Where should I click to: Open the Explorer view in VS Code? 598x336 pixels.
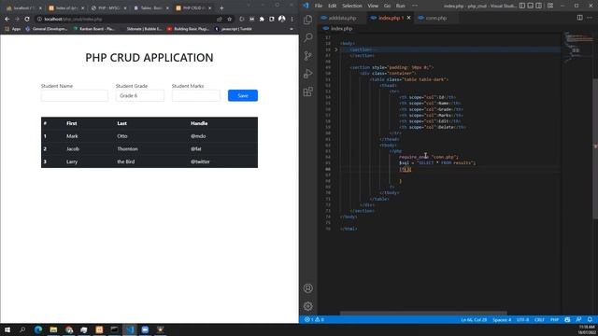(308, 20)
